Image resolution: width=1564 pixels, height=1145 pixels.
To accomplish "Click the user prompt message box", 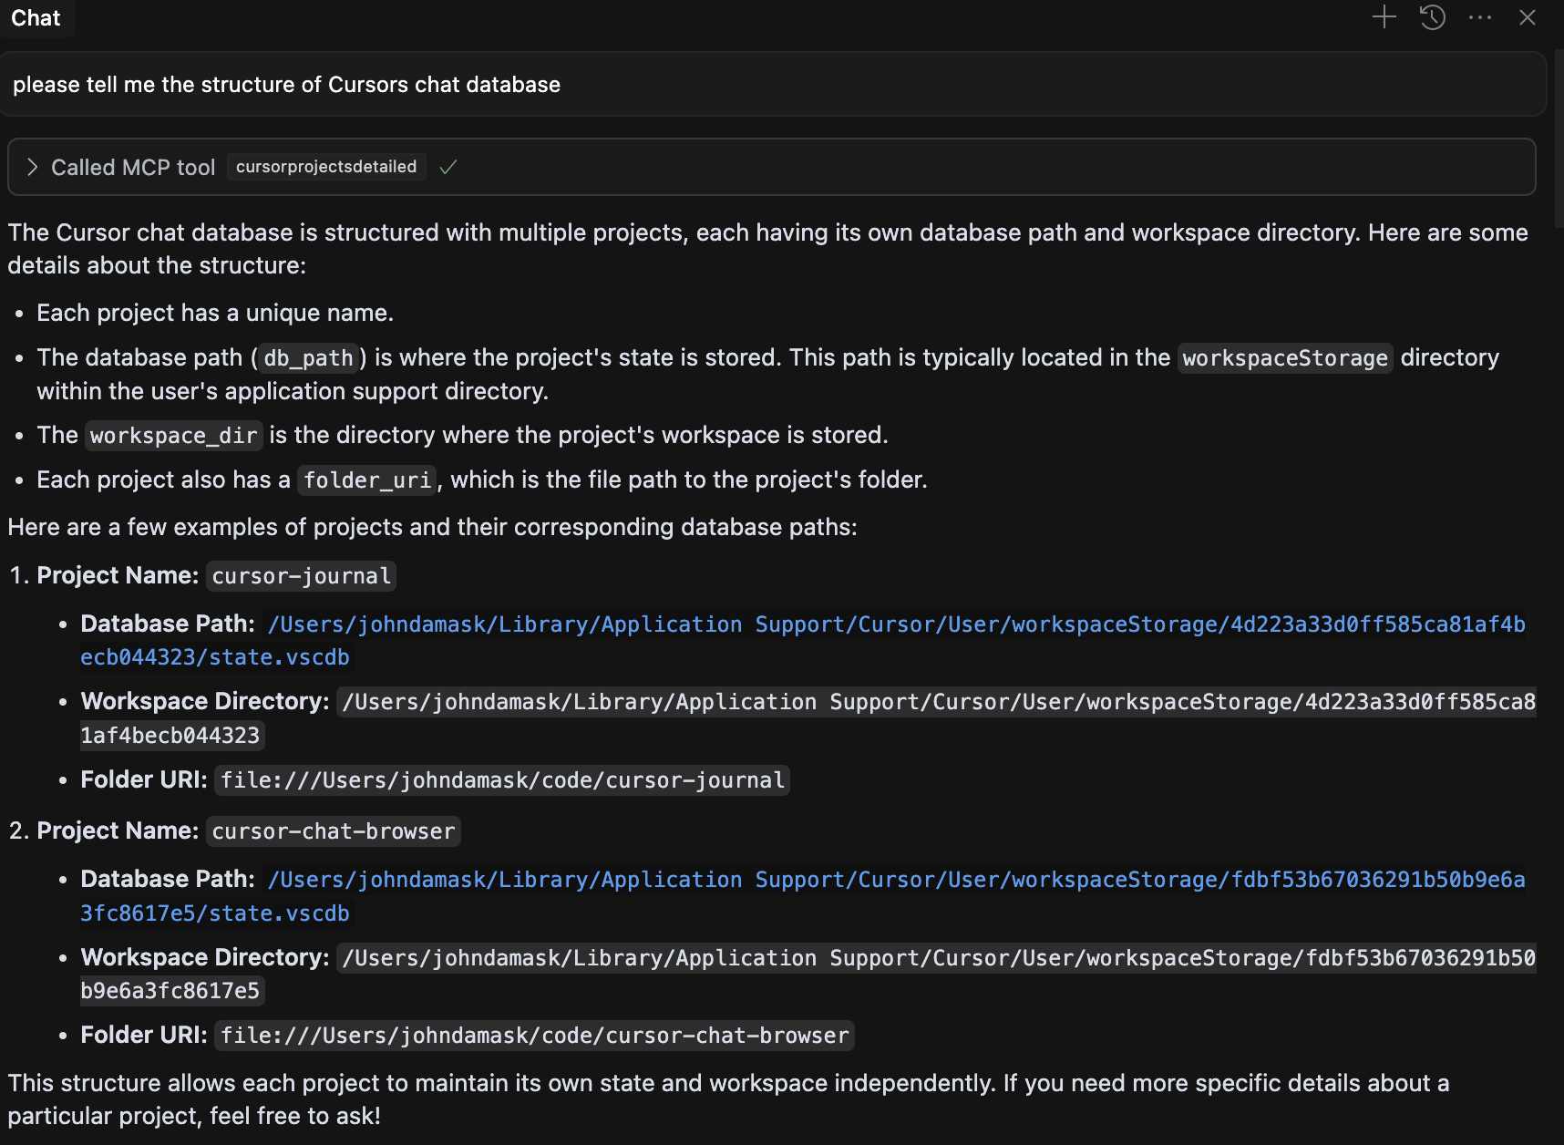I will pos(771,85).
